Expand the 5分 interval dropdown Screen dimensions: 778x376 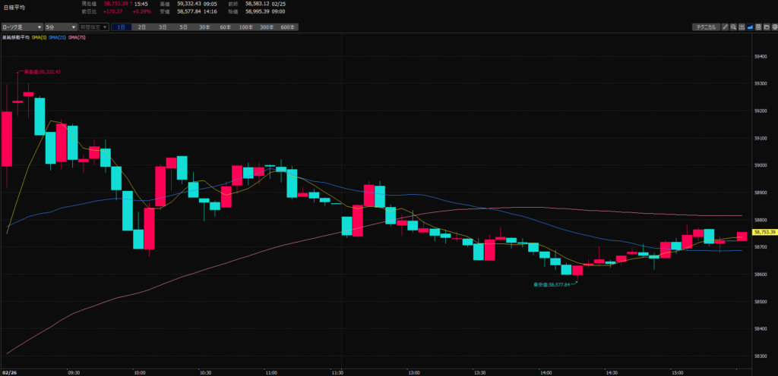60,27
